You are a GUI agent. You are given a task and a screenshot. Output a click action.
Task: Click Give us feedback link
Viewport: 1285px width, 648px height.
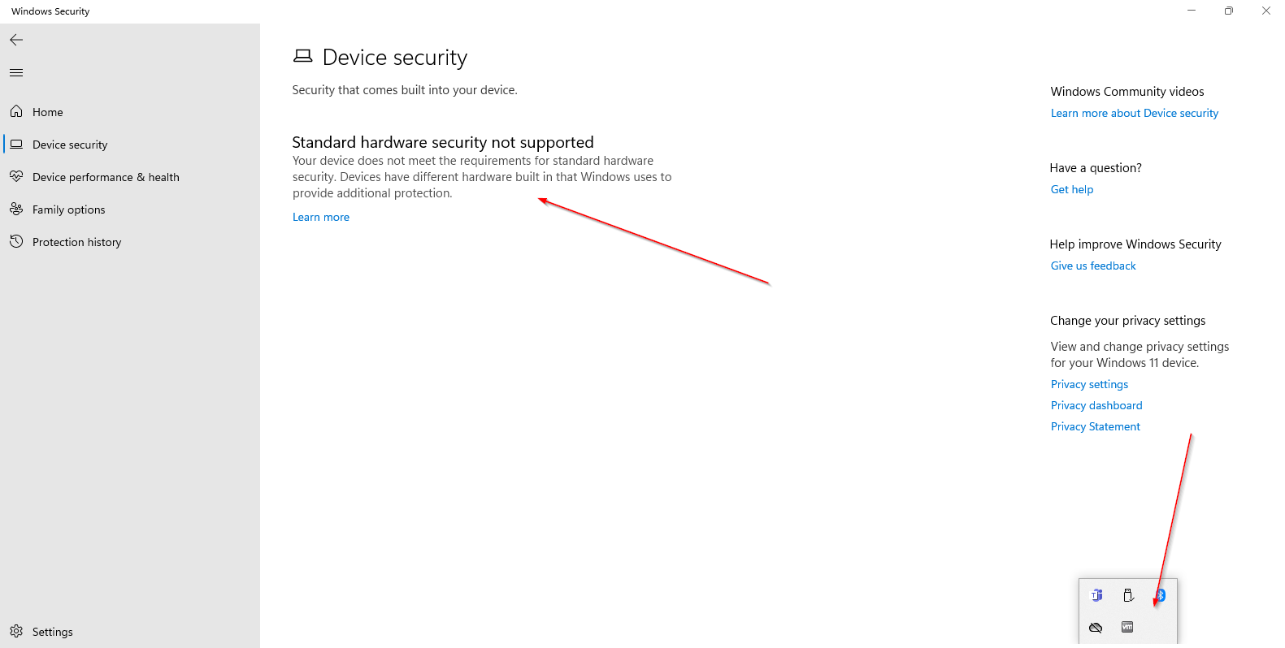pos(1092,266)
